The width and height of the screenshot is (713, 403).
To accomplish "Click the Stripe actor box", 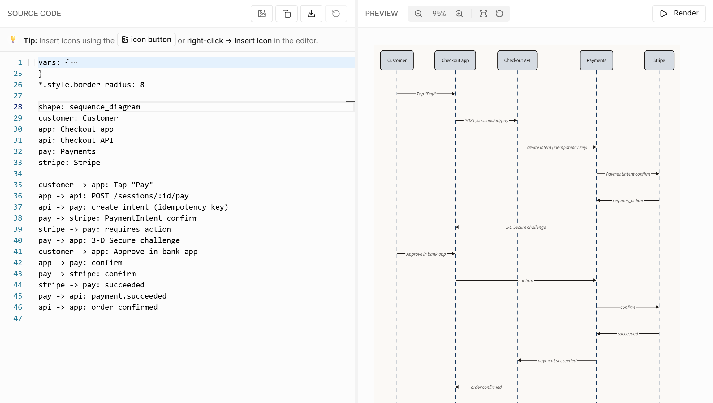I will point(659,60).
